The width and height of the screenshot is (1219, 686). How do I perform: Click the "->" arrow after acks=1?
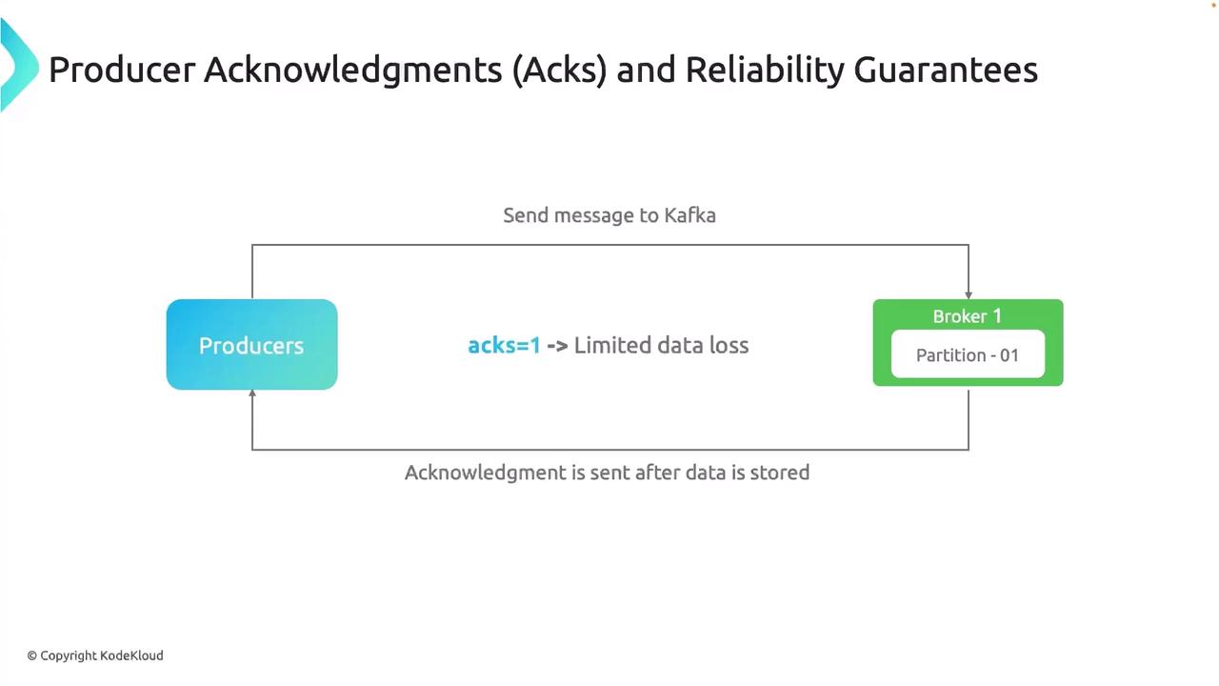coord(557,346)
